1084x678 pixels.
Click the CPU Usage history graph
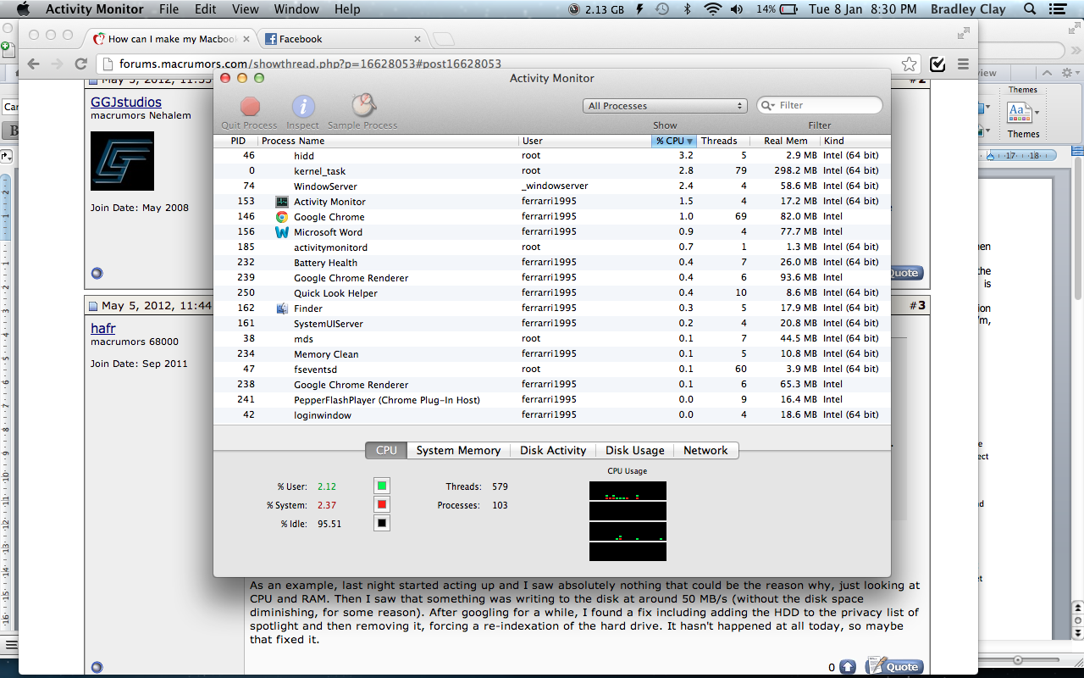pos(628,521)
